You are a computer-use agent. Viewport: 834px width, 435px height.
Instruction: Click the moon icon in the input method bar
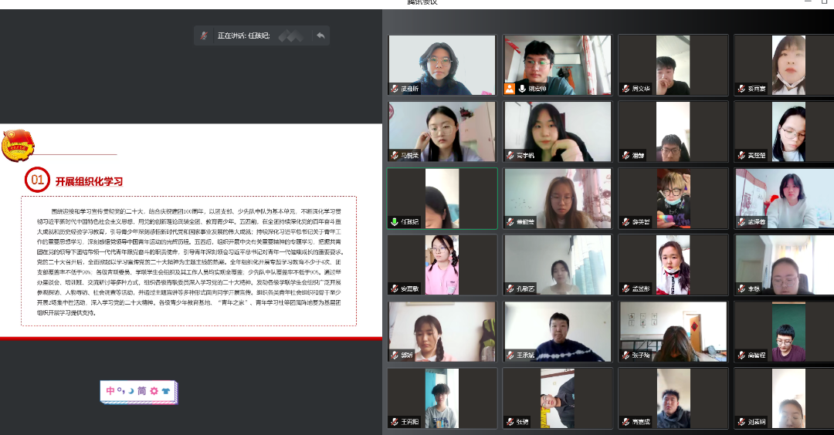pos(130,391)
